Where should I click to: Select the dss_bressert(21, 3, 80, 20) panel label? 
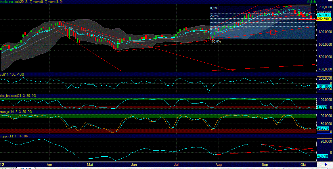click(18, 96)
